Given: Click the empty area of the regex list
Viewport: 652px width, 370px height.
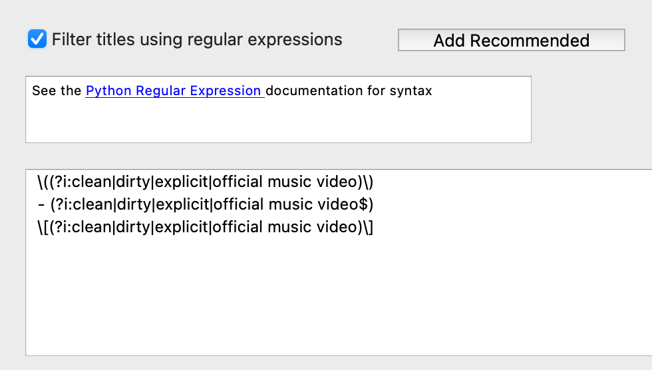Looking at the screenshot, I should (x=333, y=299).
